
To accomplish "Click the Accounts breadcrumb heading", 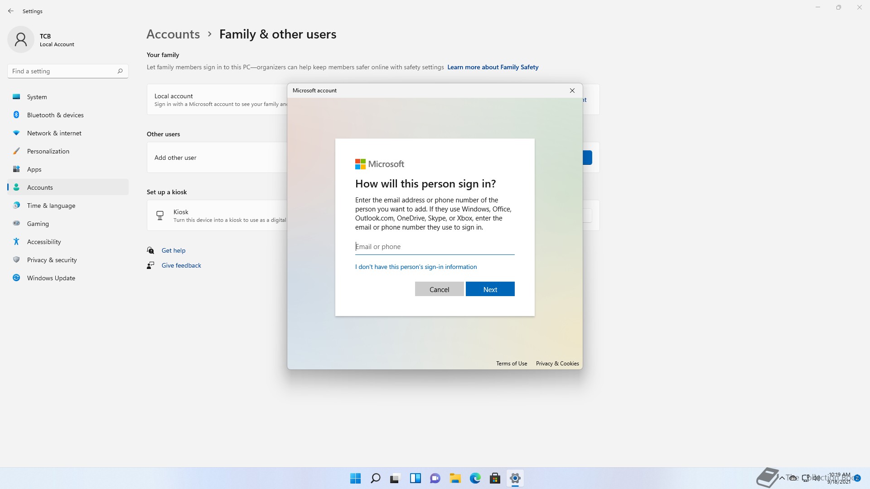I will (x=173, y=34).
